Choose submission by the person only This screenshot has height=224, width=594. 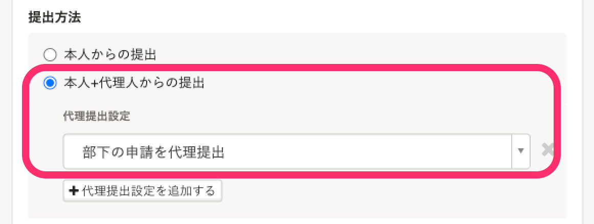pyautogui.click(x=49, y=54)
